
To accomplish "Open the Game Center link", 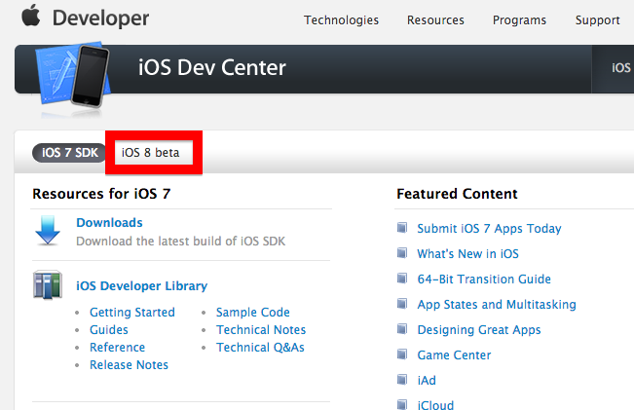I will pos(454,355).
